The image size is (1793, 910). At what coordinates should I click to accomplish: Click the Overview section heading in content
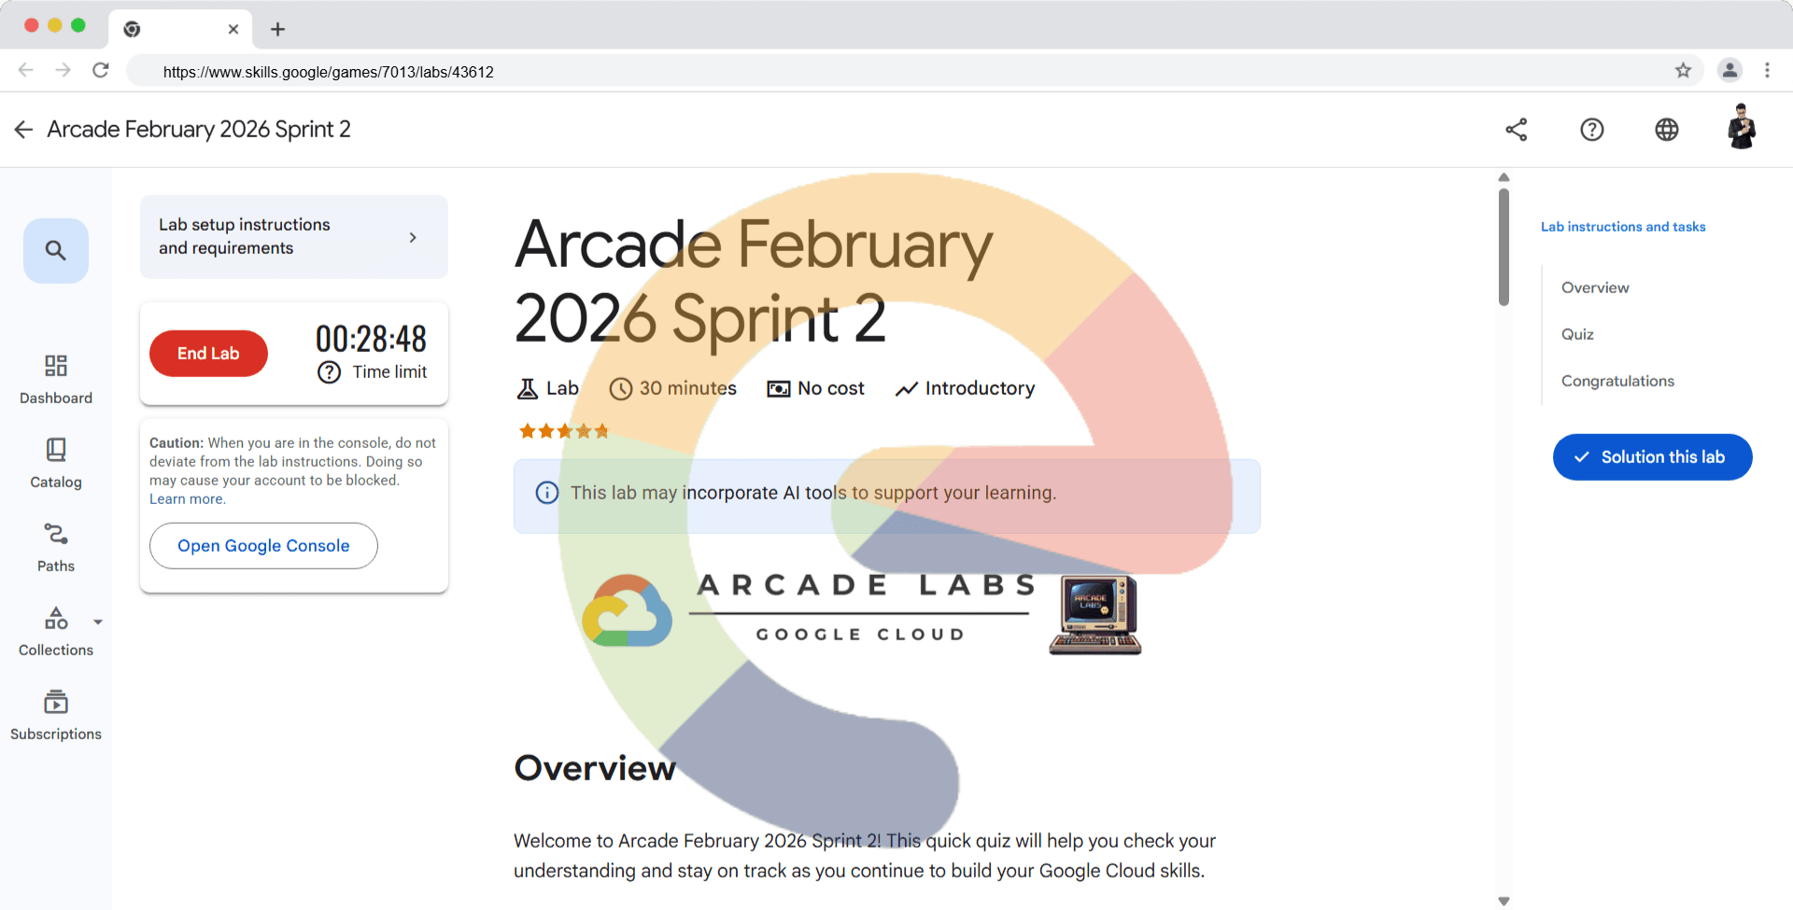point(595,768)
